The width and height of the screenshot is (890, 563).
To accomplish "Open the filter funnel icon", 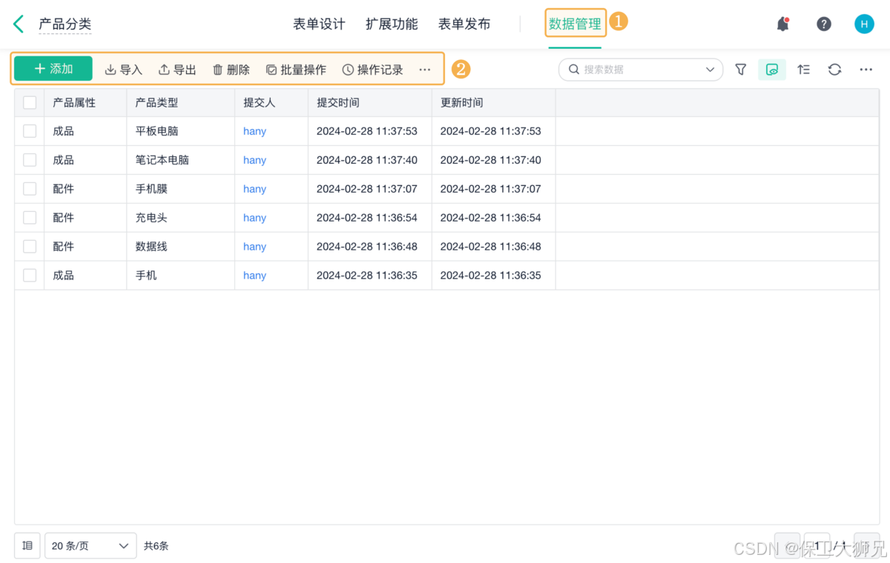I will 740,70.
